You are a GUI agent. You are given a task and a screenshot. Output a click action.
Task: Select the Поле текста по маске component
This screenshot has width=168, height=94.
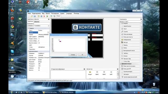130,66
